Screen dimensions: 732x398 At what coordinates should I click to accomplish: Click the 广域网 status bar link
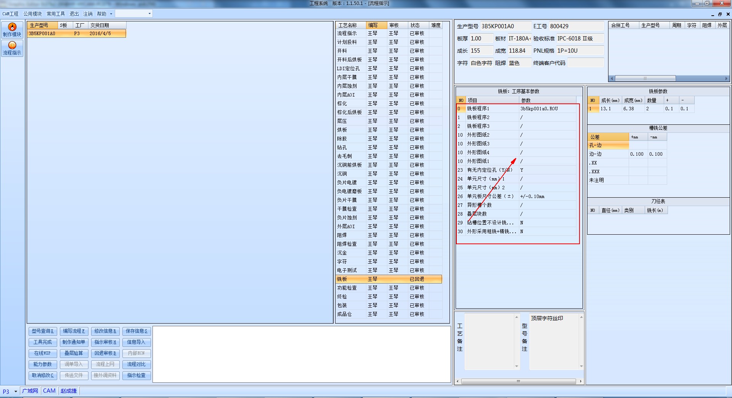[x=30, y=391]
